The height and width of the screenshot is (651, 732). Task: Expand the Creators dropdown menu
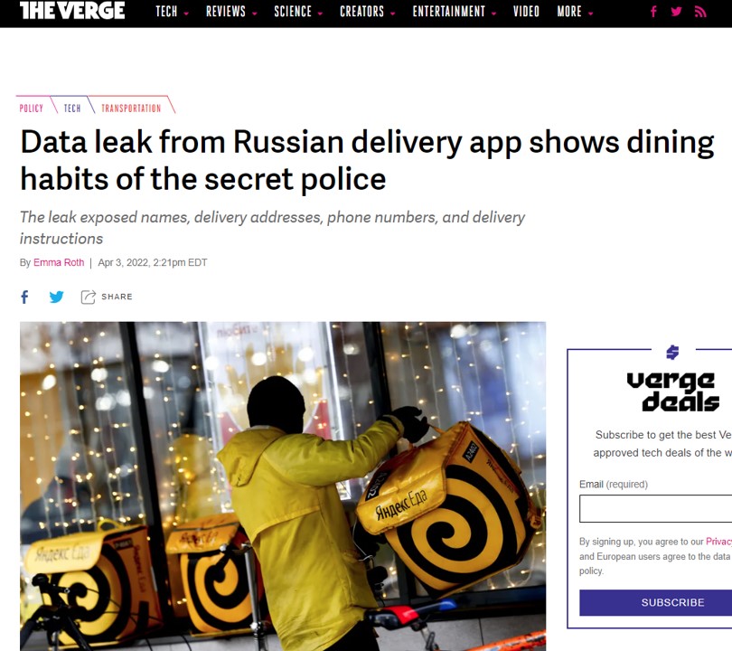[368, 12]
